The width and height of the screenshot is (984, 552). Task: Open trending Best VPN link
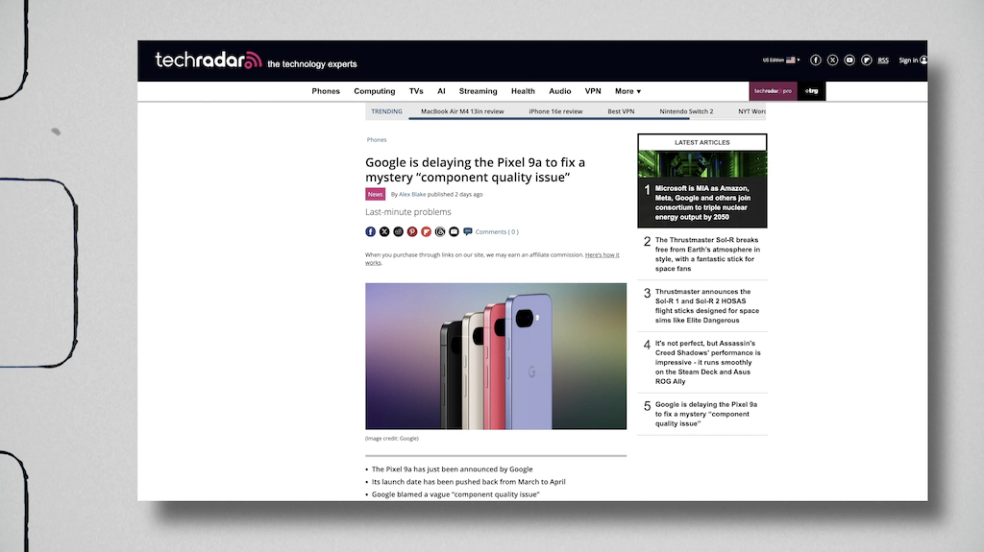click(x=621, y=111)
